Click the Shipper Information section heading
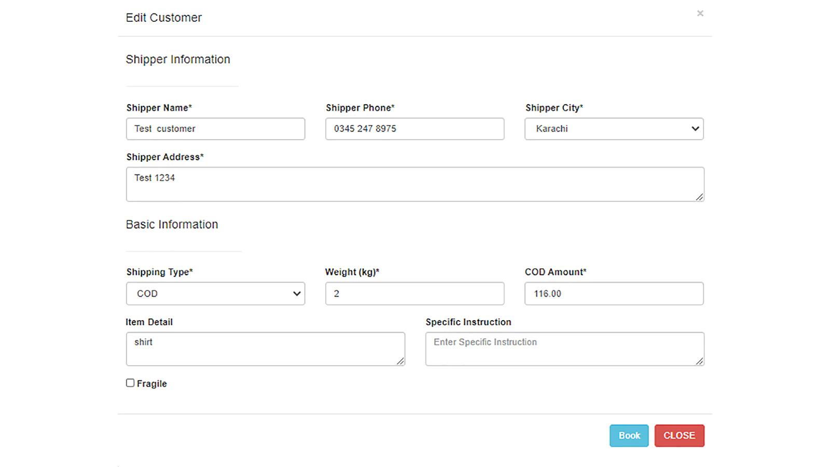 click(177, 60)
